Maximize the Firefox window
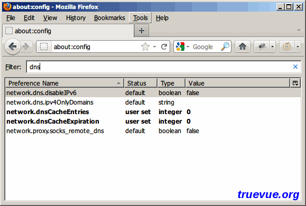This screenshot has width=306, height=206. pos(289,7)
